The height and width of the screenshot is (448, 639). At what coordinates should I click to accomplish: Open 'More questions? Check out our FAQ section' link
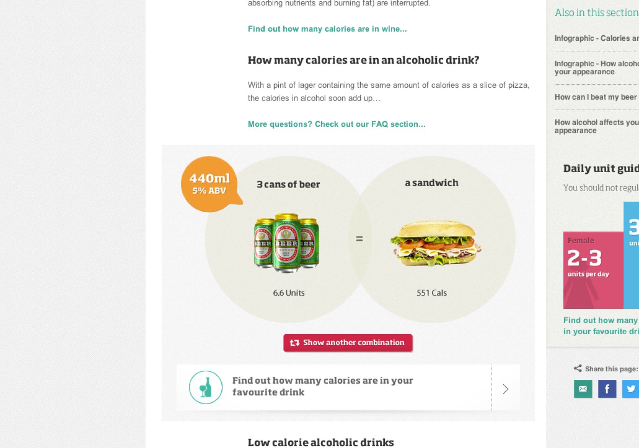click(336, 124)
